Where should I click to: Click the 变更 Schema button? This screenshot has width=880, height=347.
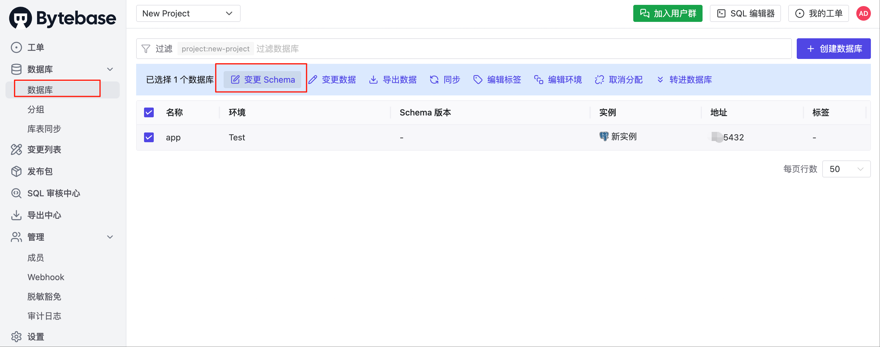pyautogui.click(x=262, y=80)
